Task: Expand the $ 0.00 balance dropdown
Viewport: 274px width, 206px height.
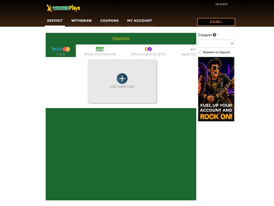Action: 216,22
